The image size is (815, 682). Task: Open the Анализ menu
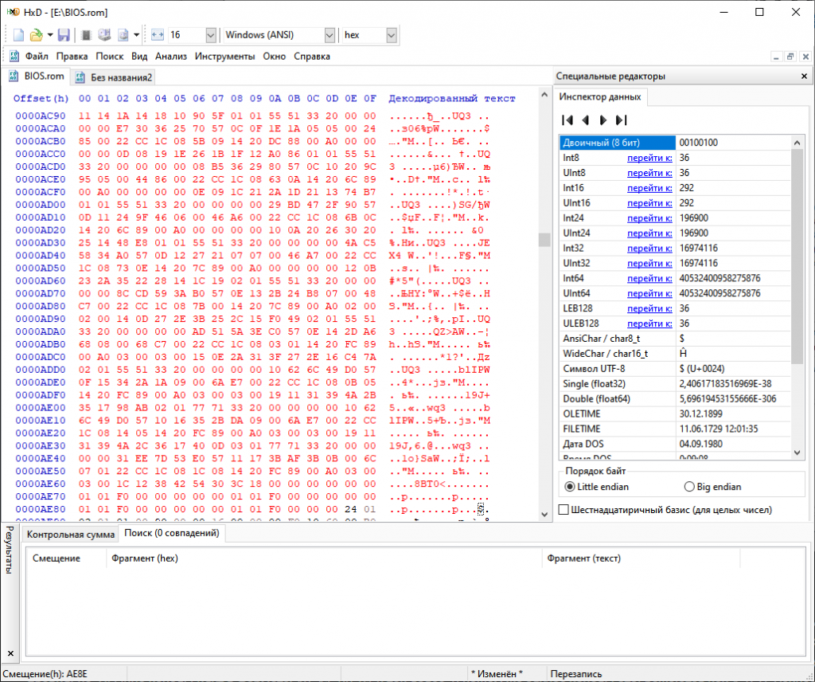[x=171, y=57]
